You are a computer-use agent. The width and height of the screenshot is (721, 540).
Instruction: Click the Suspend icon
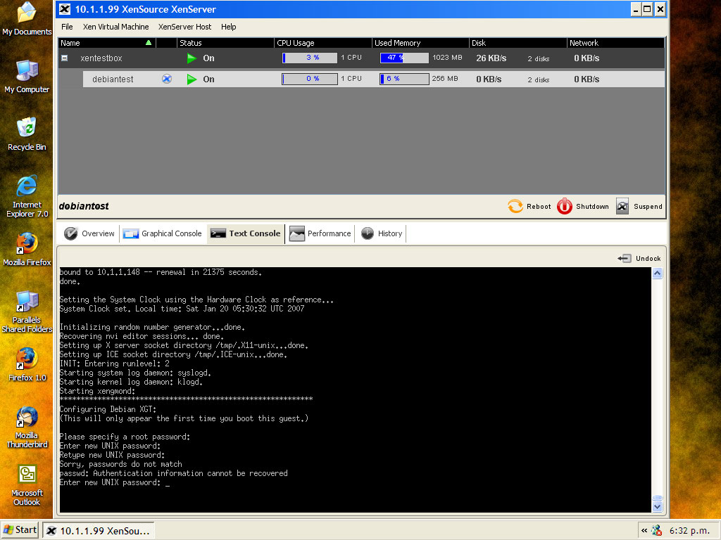coord(622,206)
